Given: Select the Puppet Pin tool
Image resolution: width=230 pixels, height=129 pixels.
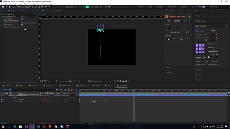Looking at the screenshot, I should coord(50,7).
